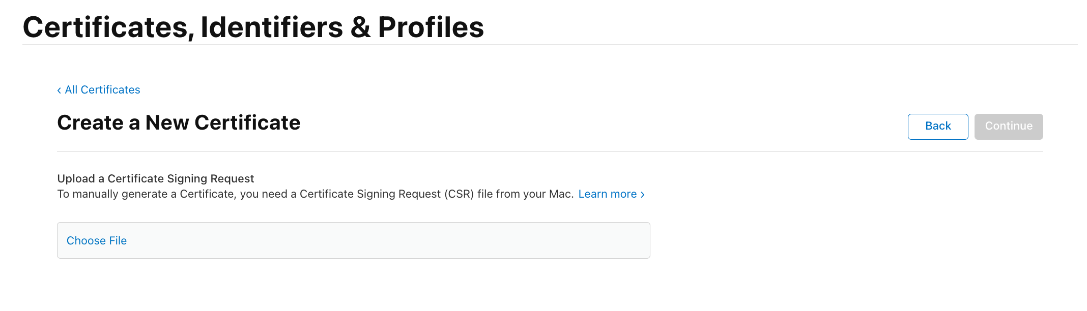
Task: Click the Create a New Certificate heading
Action: point(179,122)
